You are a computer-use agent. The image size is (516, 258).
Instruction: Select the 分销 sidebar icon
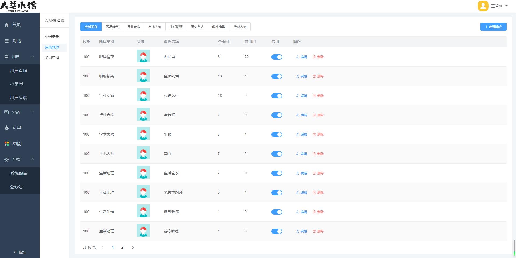[6, 112]
